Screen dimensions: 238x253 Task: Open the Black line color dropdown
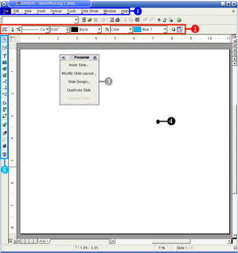coord(99,30)
